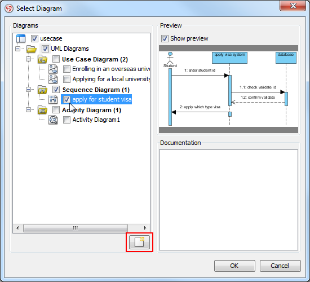Select the 'Use Case Diagram (2)' label
310x282 pixels.
coord(95,59)
